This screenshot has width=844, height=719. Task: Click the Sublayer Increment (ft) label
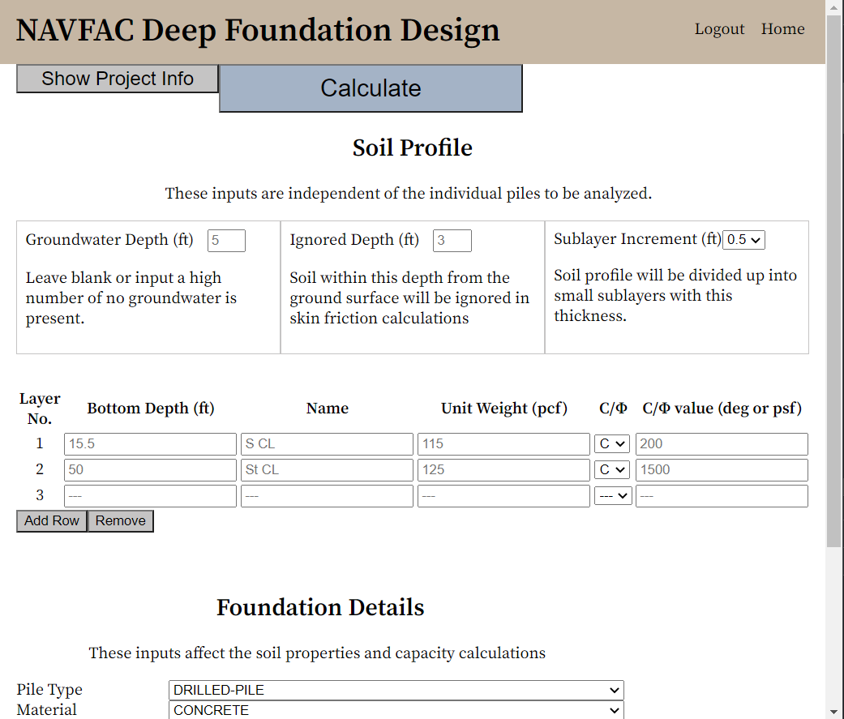pyautogui.click(x=637, y=239)
